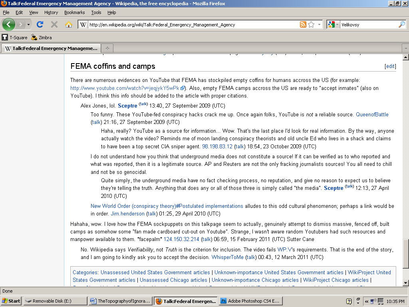
Task: Open the History menu
Action: pos(51,12)
